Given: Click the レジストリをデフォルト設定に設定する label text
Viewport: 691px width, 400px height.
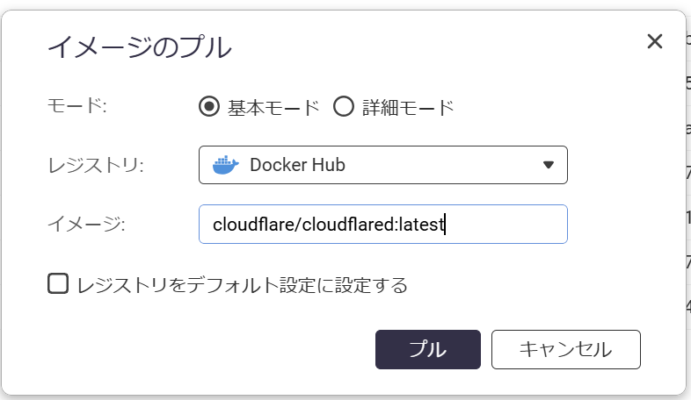Looking at the screenshot, I should click(x=242, y=284).
